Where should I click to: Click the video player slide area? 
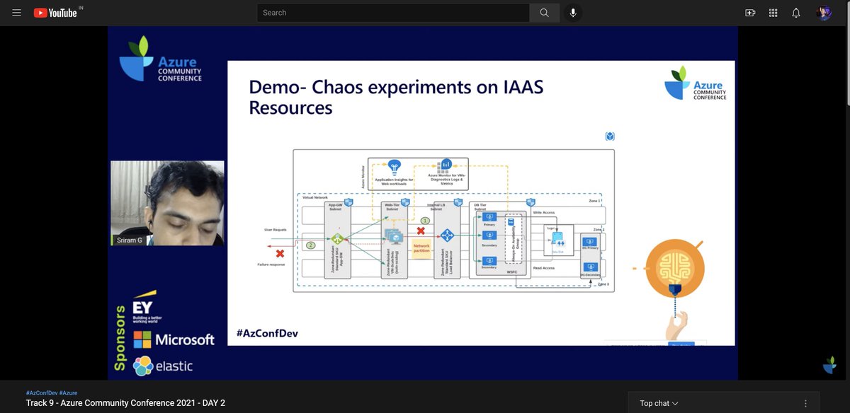[x=481, y=203]
